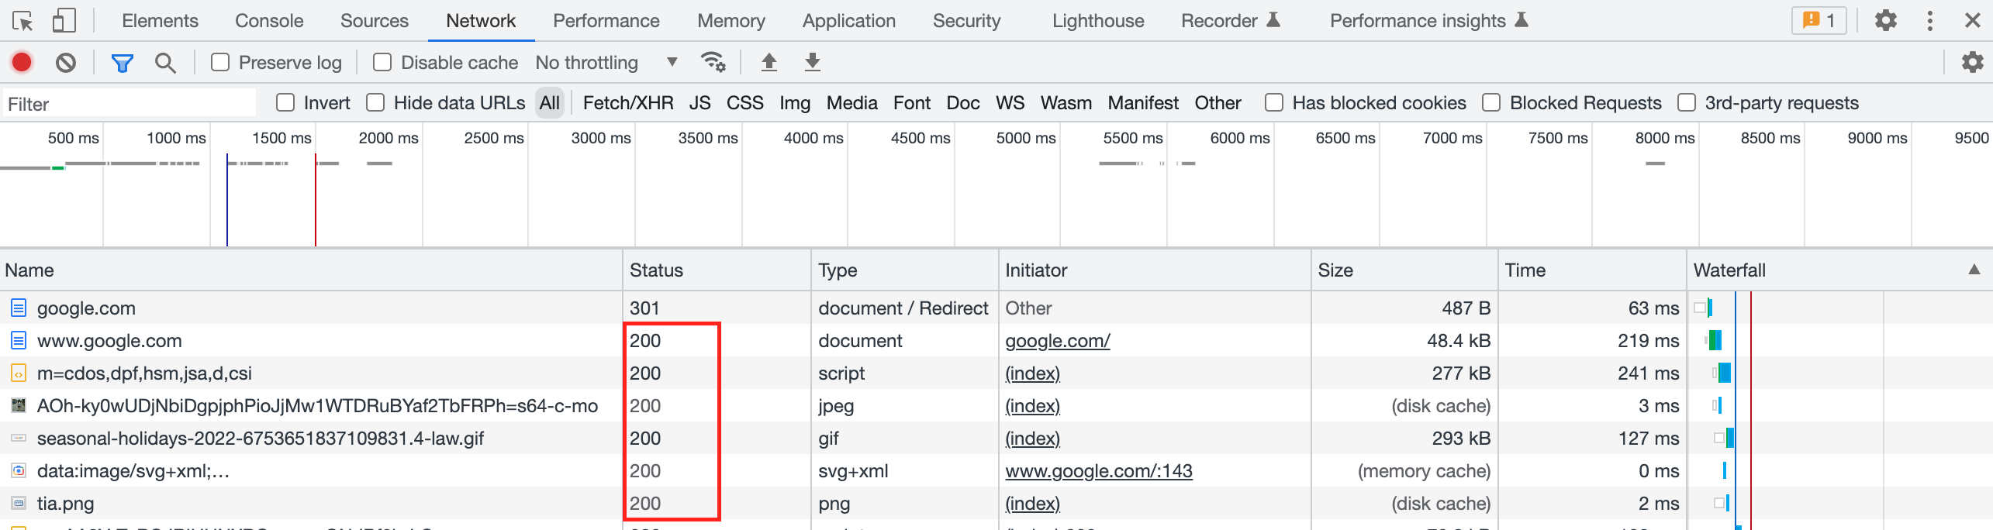This screenshot has height=530, width=1993.
Task: Click the tia.png file icon
Action: click(19, 504)
